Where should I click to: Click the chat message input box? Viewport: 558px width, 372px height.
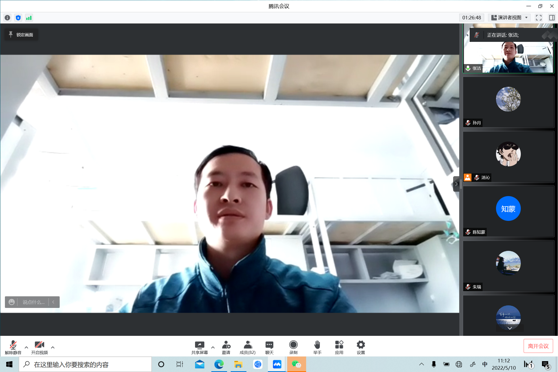click(x=33, y=302)
